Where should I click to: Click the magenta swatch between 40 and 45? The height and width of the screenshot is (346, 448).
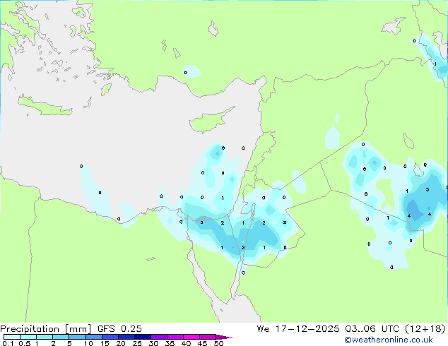(x=191, y=337)
